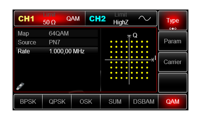
Task: Click the USB drive icon
Action: pyautogui.click(x=19, y=86)
